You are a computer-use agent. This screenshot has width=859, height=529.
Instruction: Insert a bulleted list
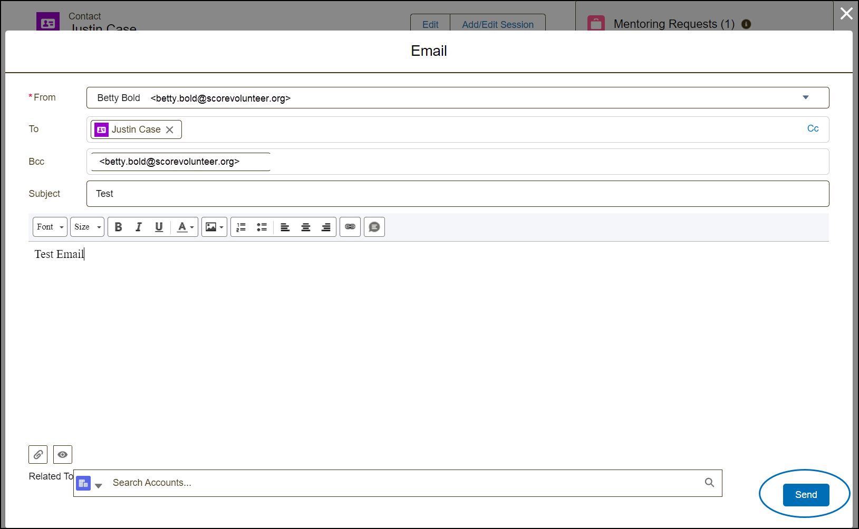[x=262, y=227]
